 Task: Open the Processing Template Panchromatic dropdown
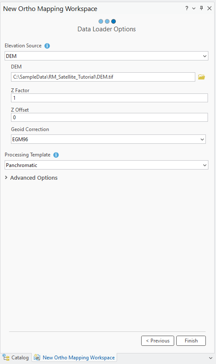click(107, 165)
